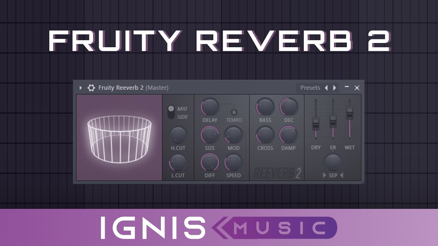Click the SEP stereo separation knob
This screenshot has height=246, width=438.
(x=333, y=162)
